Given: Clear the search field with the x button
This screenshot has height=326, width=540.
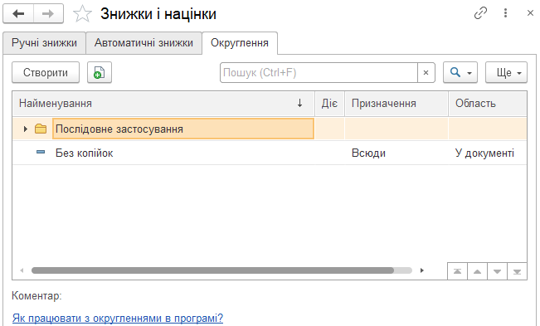Looking at the screenshot, I should tap(426, 73).
